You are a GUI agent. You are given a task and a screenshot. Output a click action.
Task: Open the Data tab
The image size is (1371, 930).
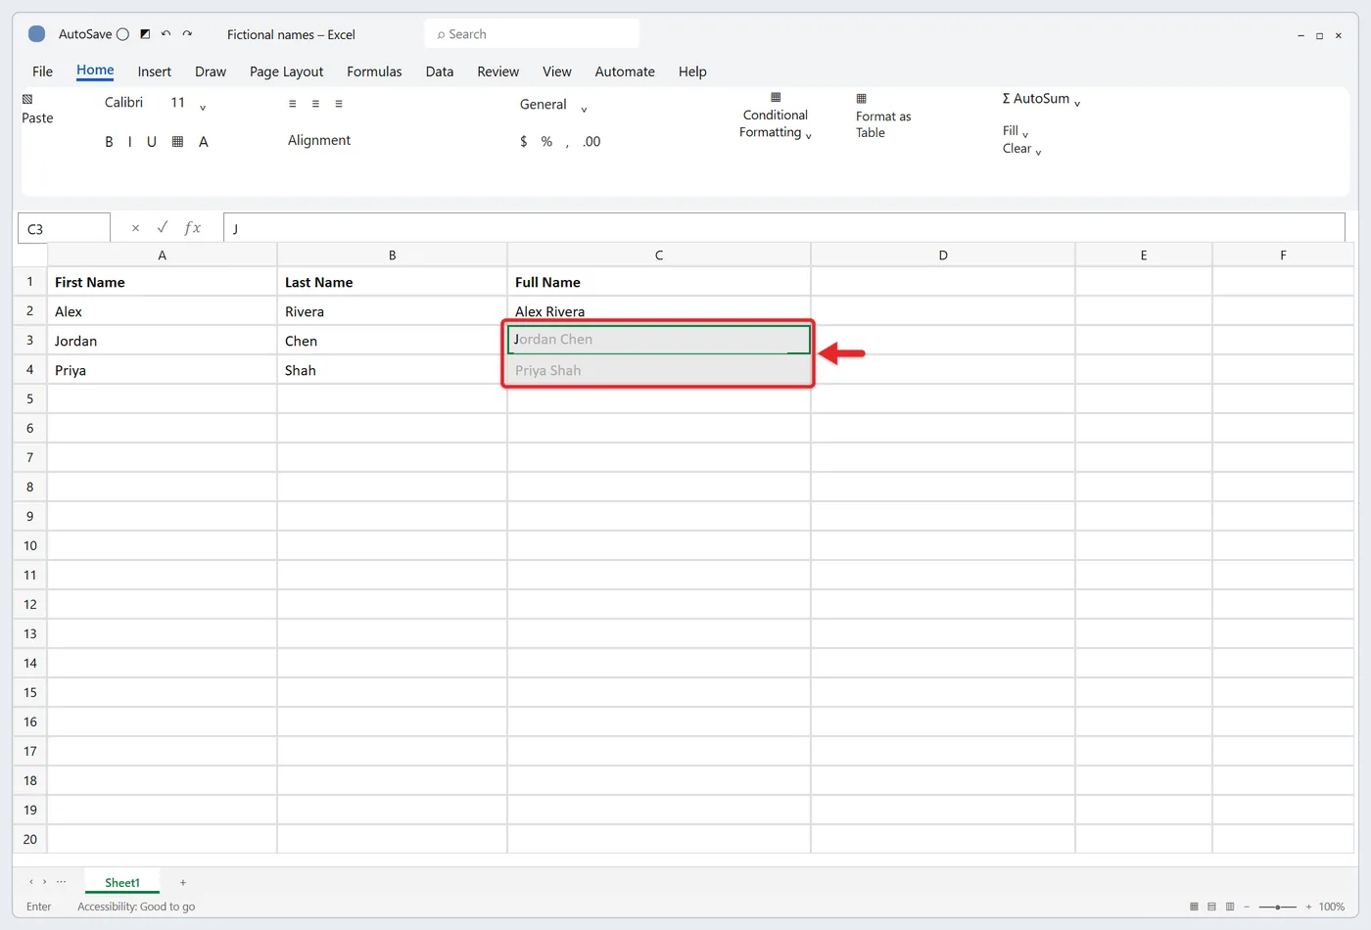[440, 71]
